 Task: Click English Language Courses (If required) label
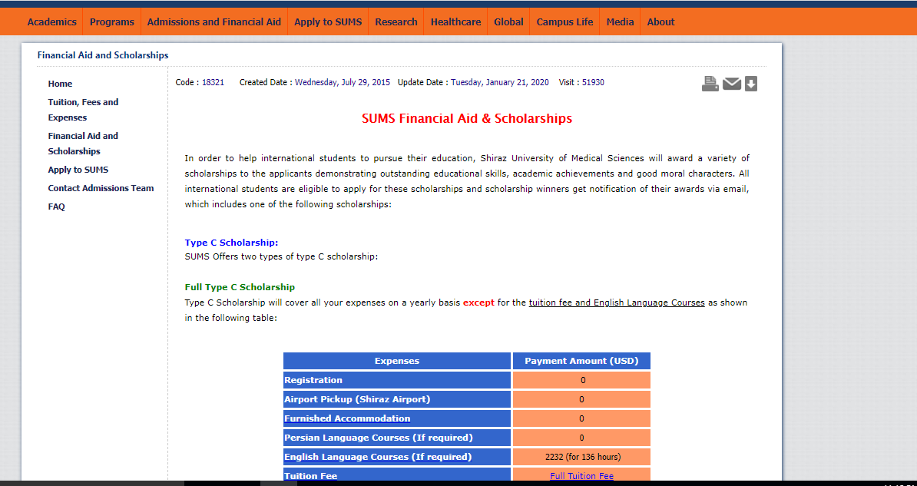(x=378, y=457)
